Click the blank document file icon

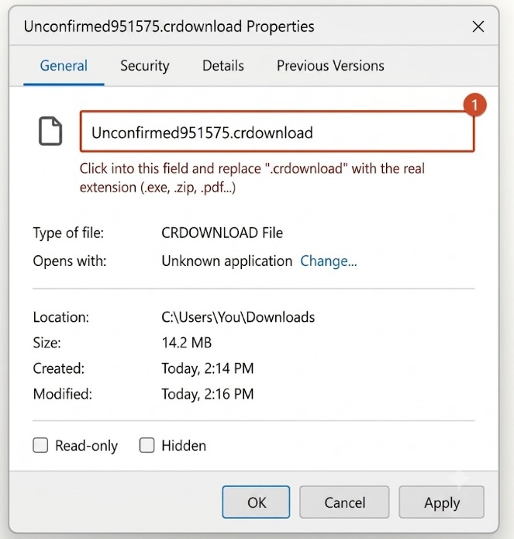50,131
